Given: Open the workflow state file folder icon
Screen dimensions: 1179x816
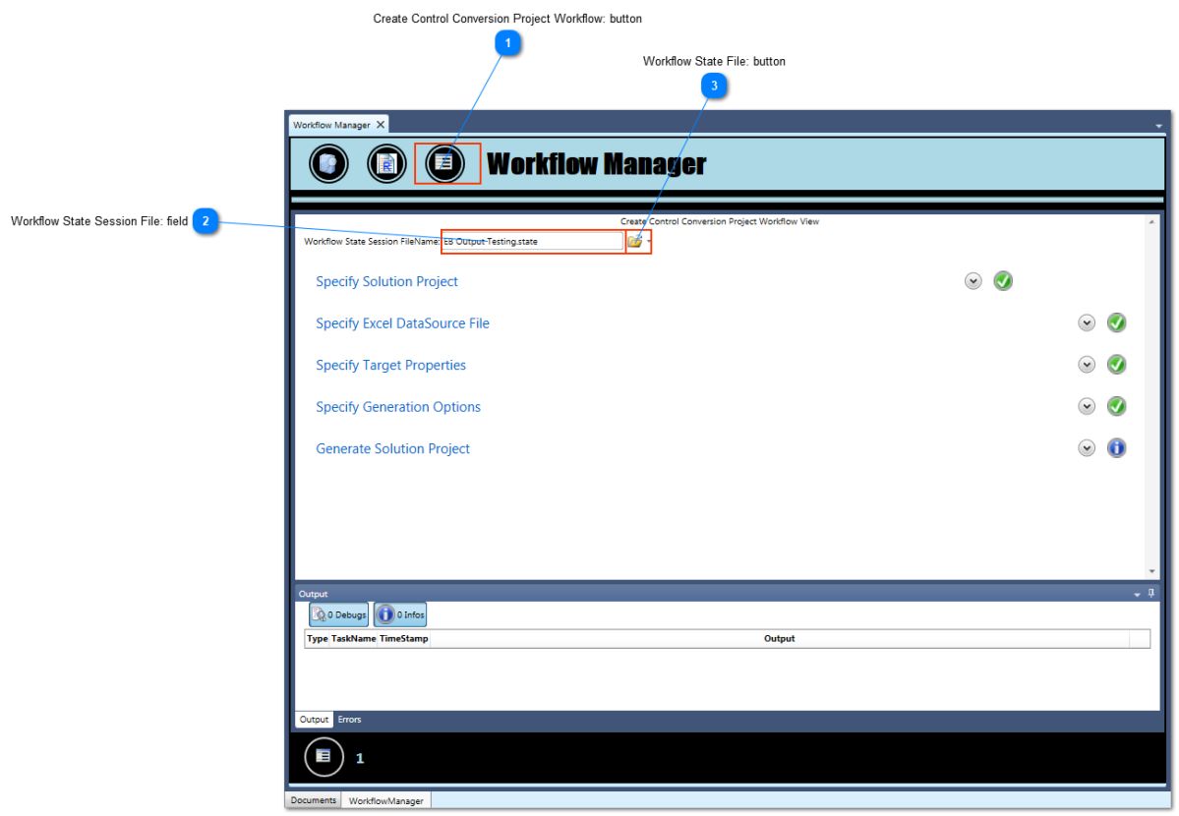Looking at the screenshot, I should [634, 242].
